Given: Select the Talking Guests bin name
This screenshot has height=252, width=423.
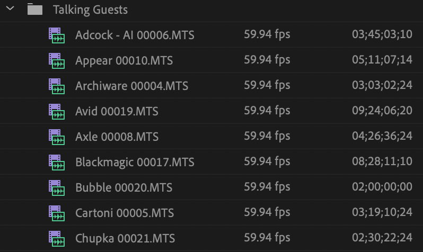Looking at the screenshot, I should 90,10.
